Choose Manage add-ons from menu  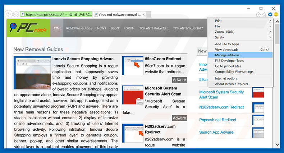click(240, 55)
